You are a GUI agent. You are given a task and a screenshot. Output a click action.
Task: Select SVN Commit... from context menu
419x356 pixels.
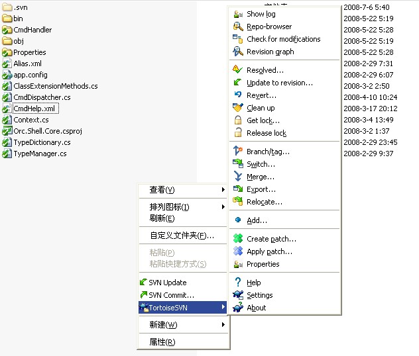point(171,295)
